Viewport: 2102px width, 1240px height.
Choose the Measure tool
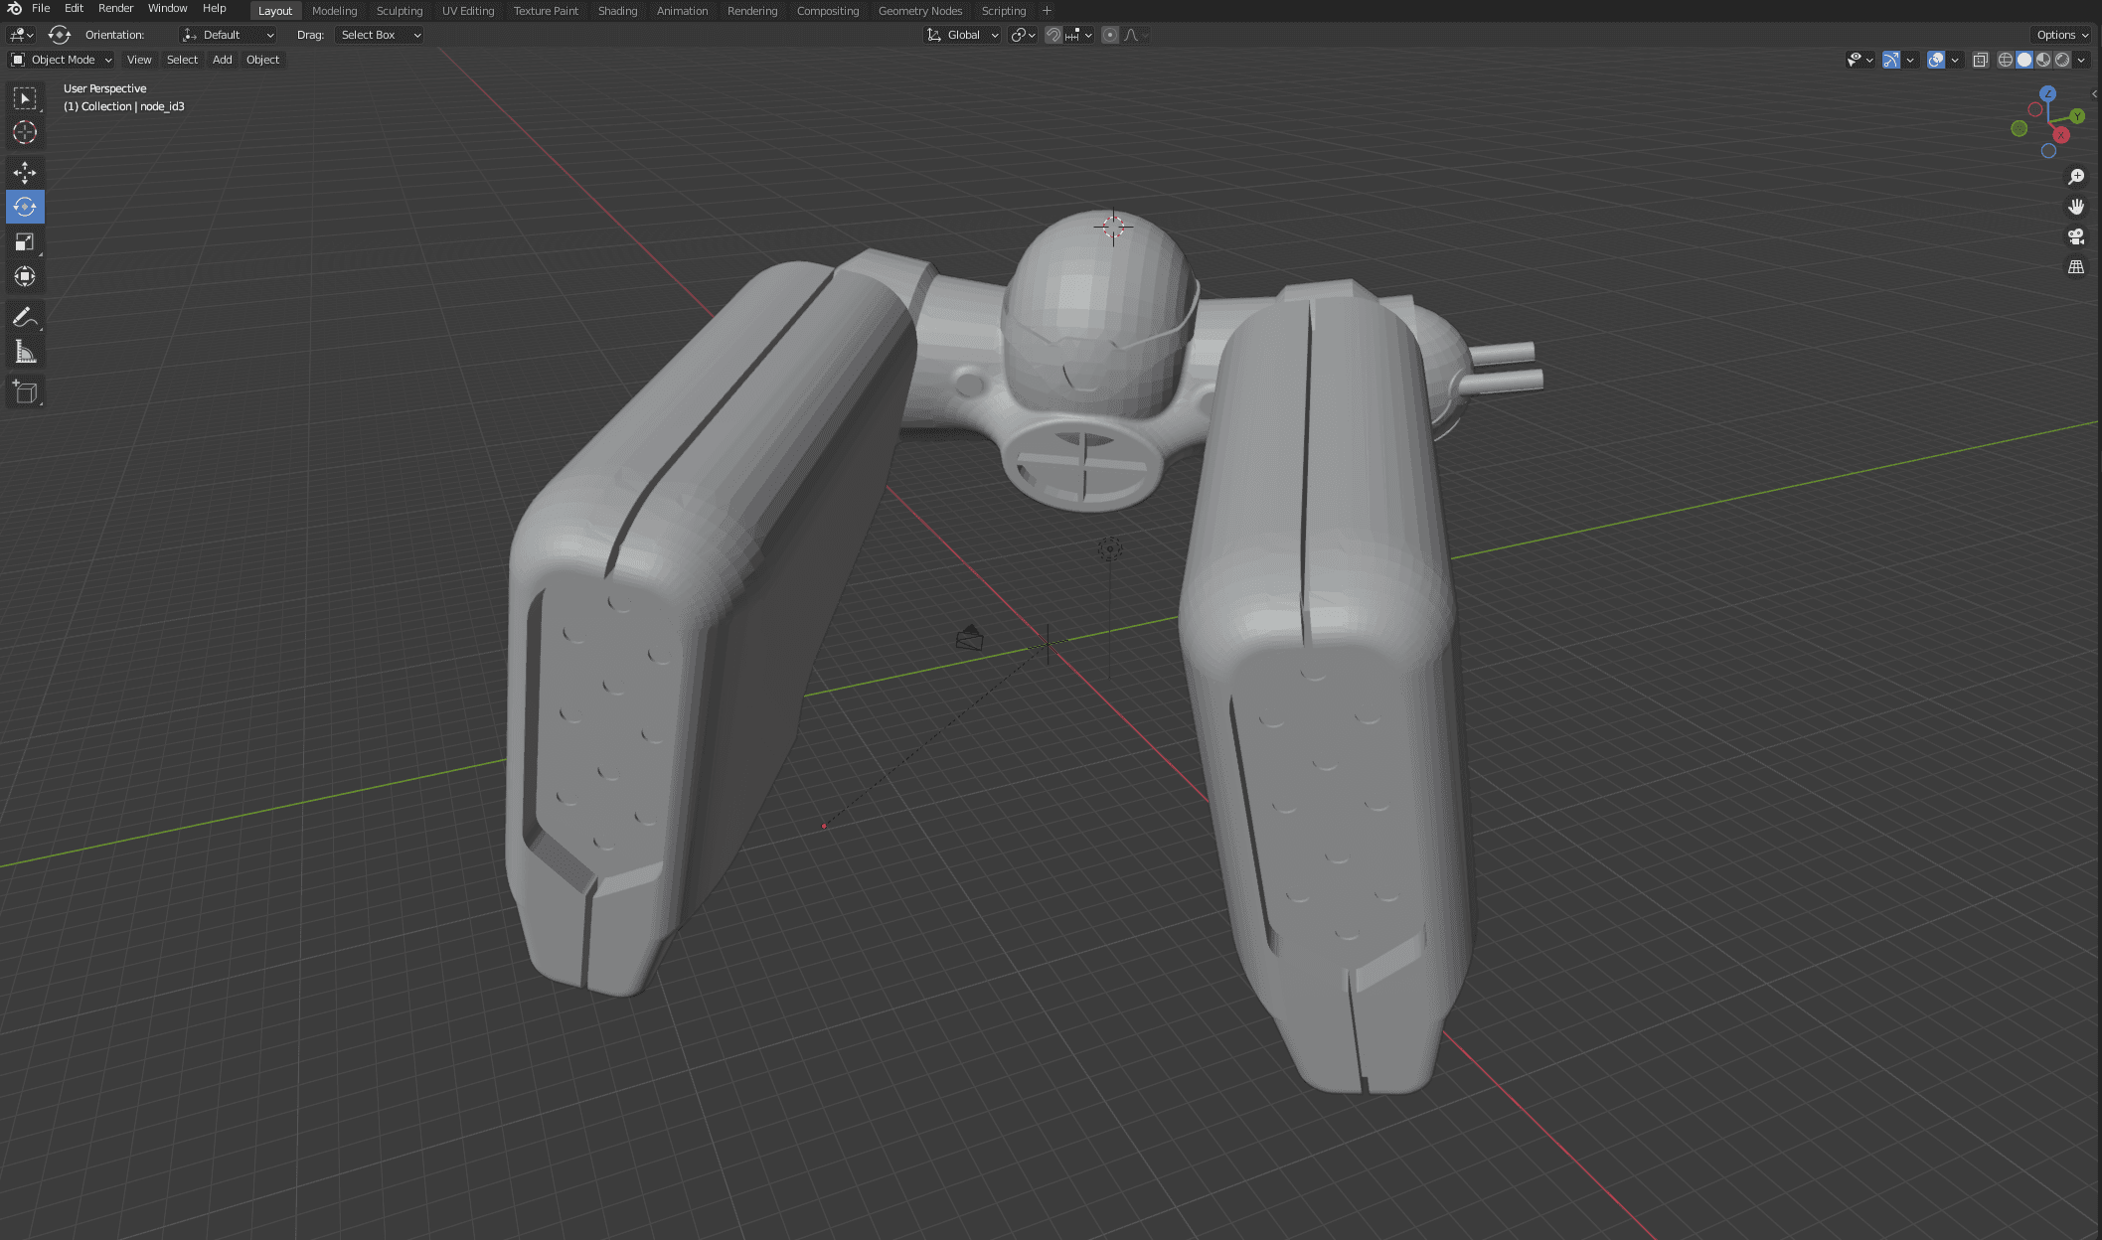coord(25,352)
